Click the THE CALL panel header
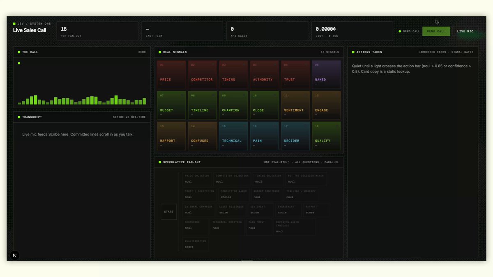The image size is (493, 277). 82,52
